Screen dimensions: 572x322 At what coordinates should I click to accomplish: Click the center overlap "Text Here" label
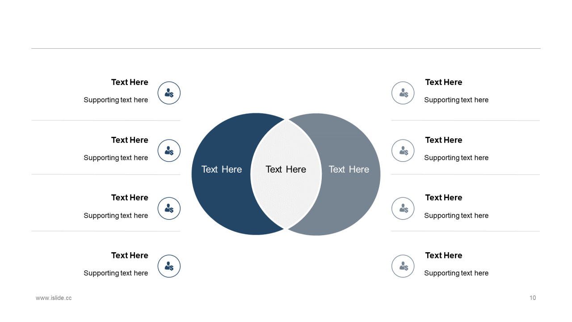(x=286, y=169)
